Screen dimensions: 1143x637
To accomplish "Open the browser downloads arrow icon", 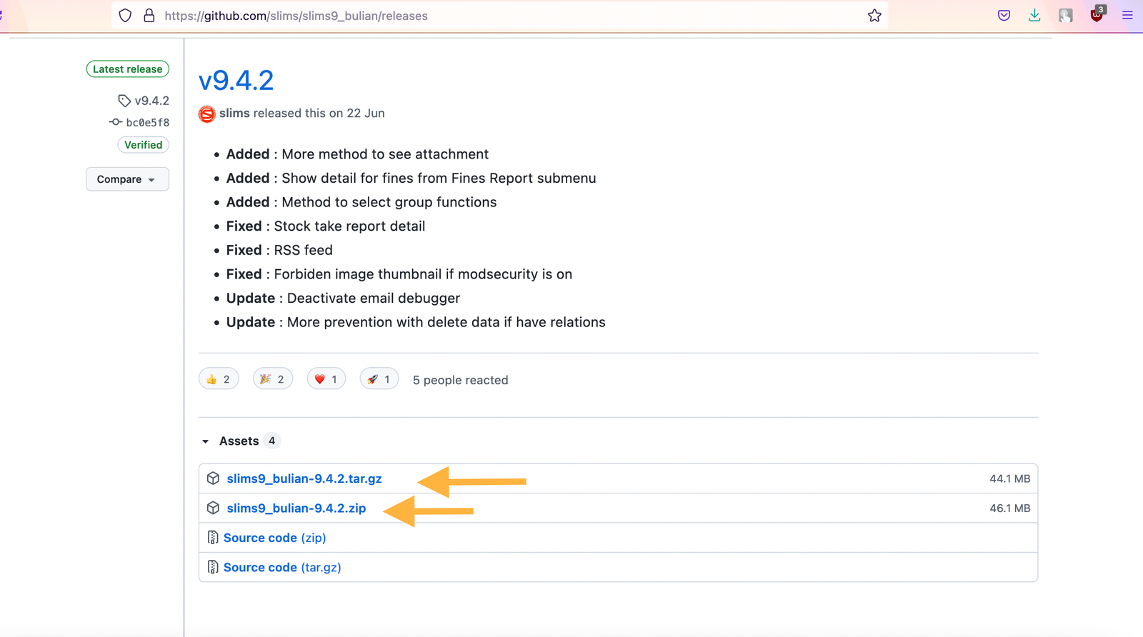I will (x=1034, y=16).
